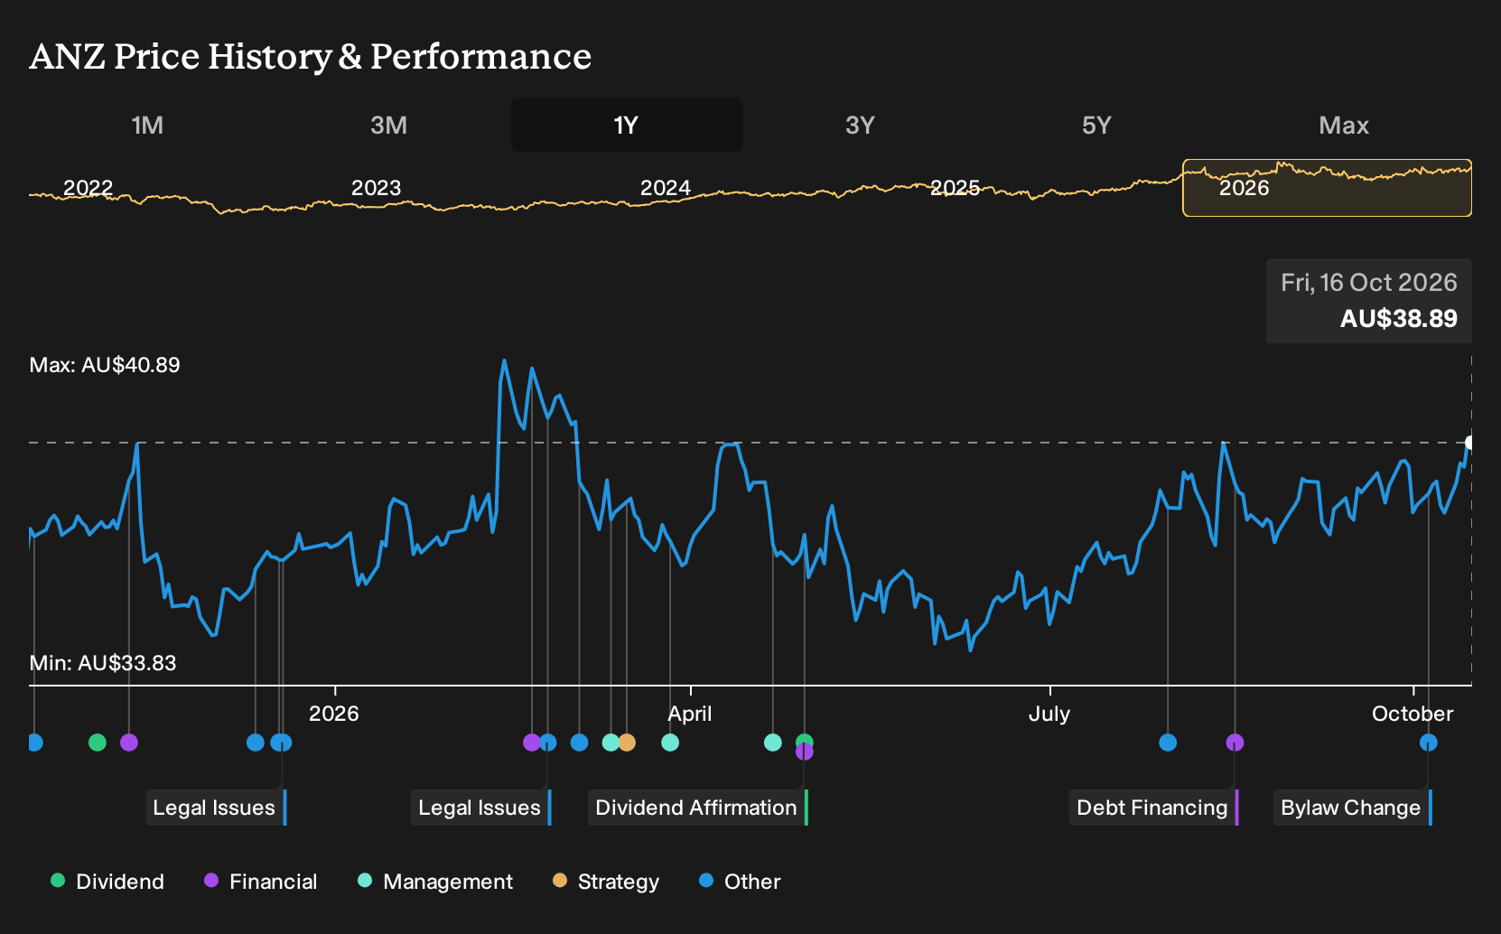
Task: Click the AU$38.89 price tooltip
Action: (x=1369, y=301)
